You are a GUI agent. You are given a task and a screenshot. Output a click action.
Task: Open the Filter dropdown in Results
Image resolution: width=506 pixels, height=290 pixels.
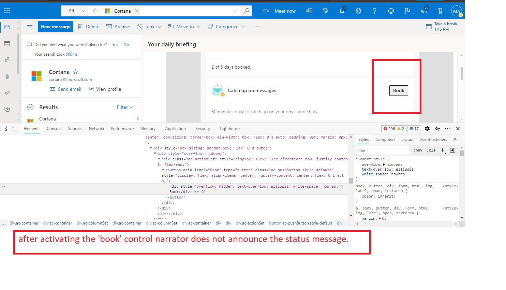click(x=124, y=107)
